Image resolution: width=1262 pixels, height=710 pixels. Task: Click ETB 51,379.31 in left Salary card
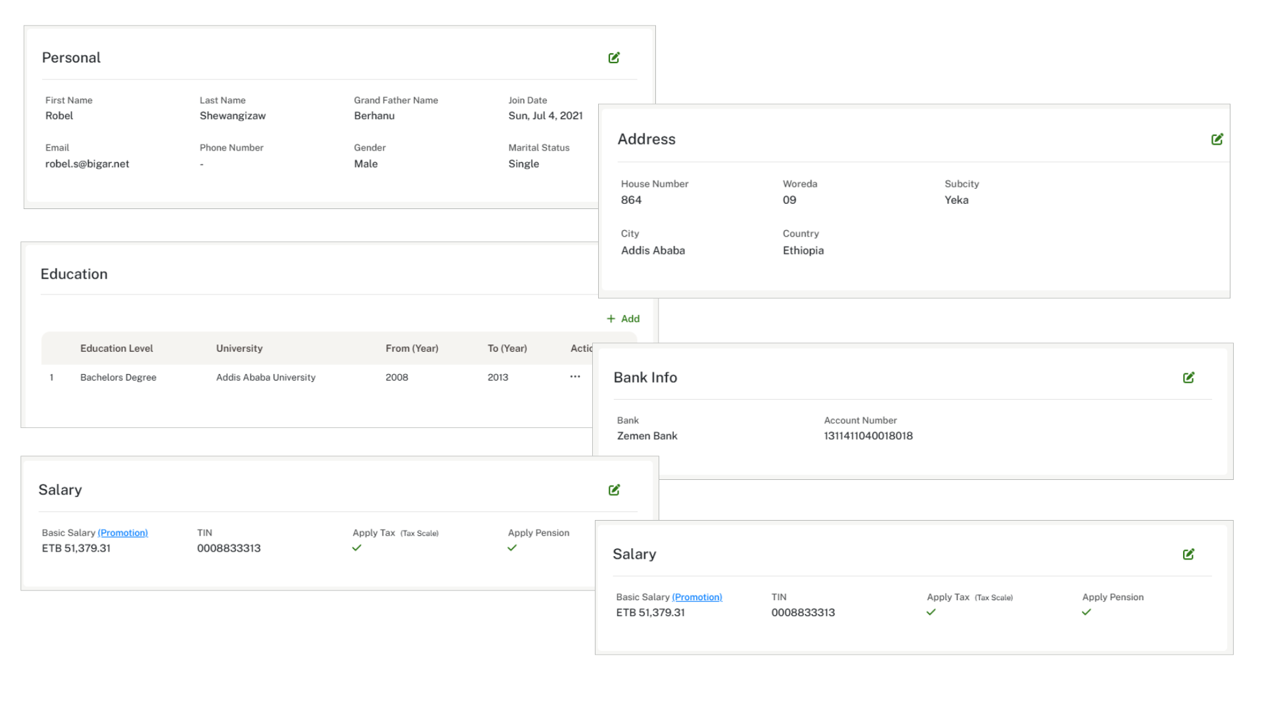[76, 548]
